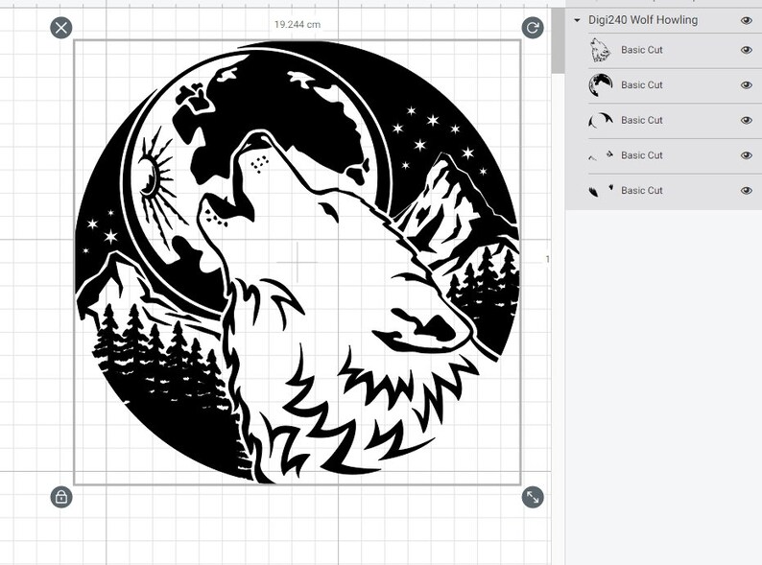Viewport: 762px width, 565px height.
Task: Delete the selected image with the X handle
Action: click(61, 28)
